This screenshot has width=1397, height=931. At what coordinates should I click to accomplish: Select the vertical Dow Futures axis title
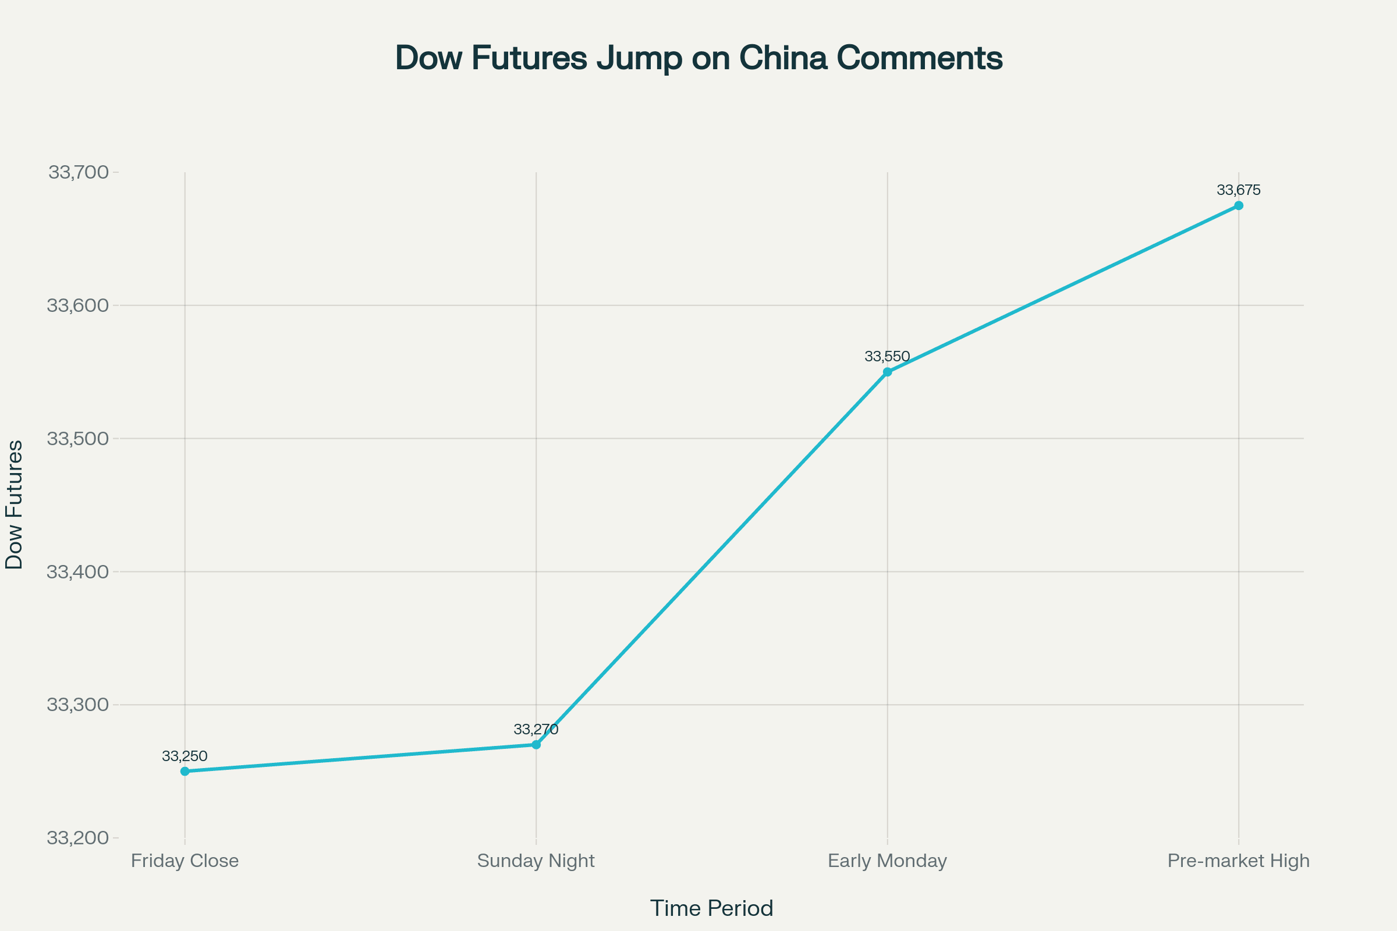14,504
